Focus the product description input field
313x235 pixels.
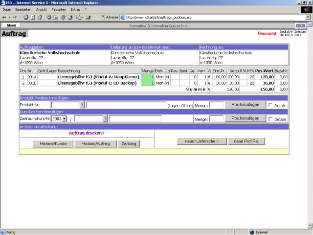click(x=126, y=105)
